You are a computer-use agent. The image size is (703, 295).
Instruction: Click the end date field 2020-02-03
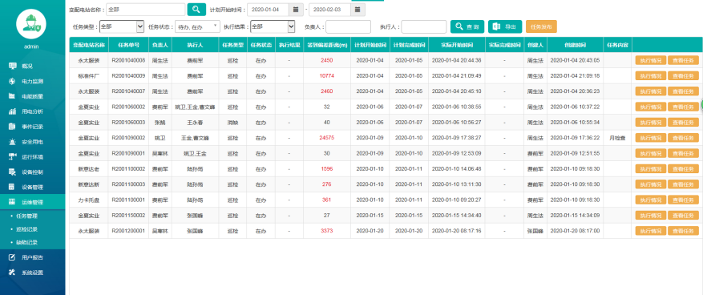click(329, 10)
